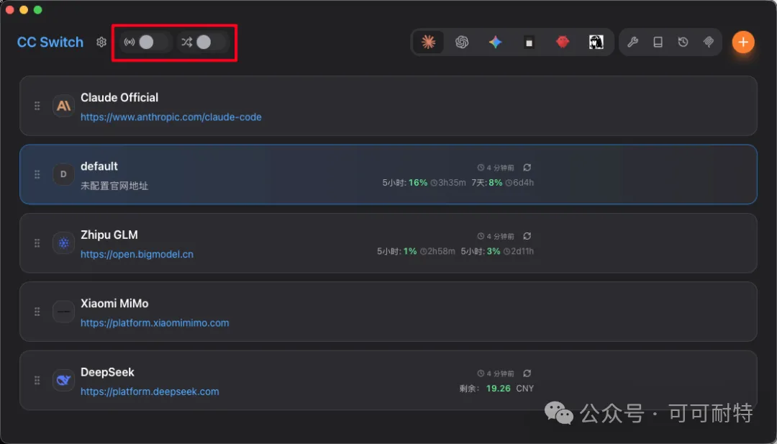Click the drag handle of Zhipu GLM row

pos(37,243)
